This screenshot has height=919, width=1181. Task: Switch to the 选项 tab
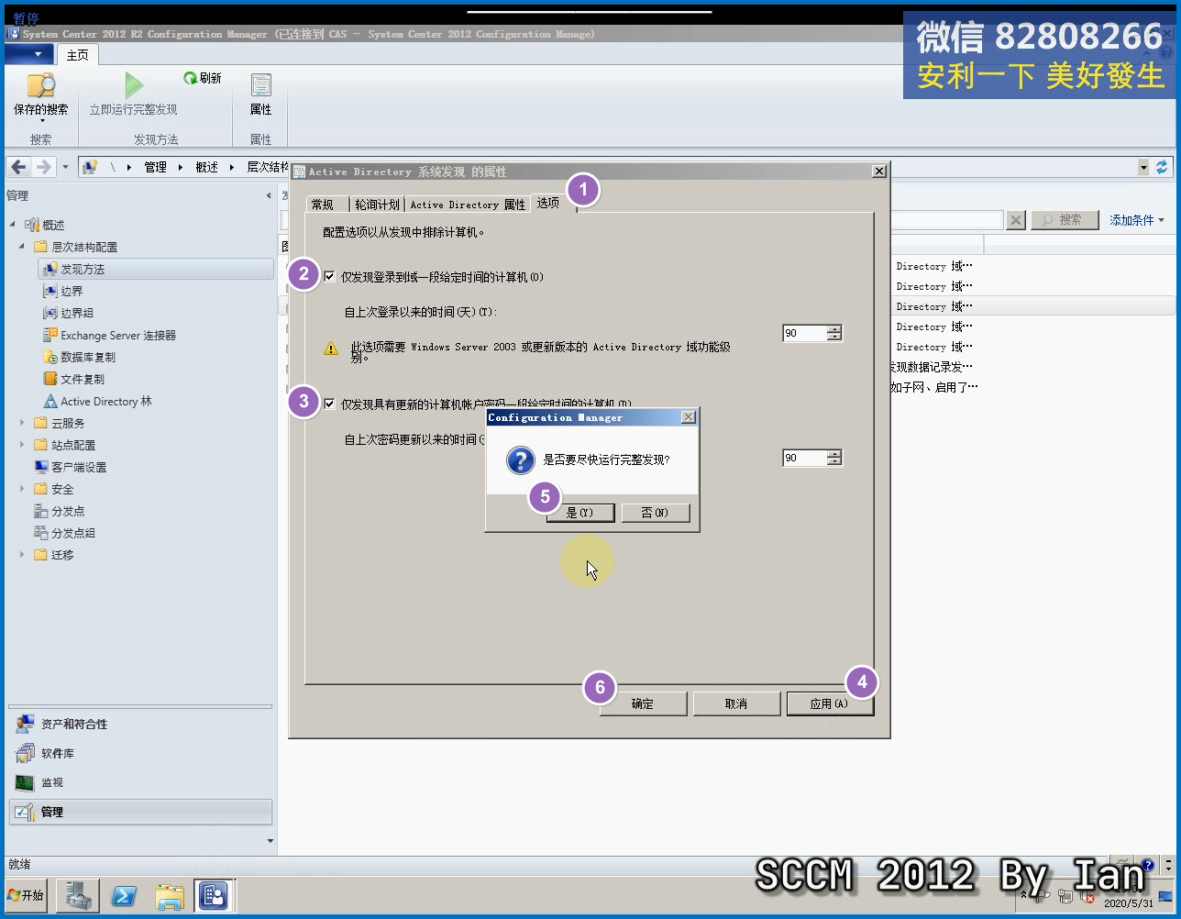[548, 203]
